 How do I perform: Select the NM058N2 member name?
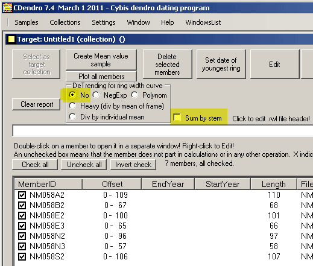(47, 236)
